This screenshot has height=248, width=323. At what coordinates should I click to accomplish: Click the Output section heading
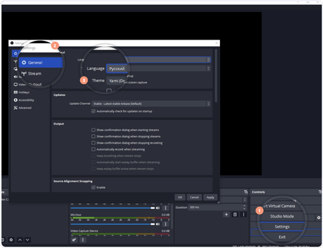click(59, 124)
